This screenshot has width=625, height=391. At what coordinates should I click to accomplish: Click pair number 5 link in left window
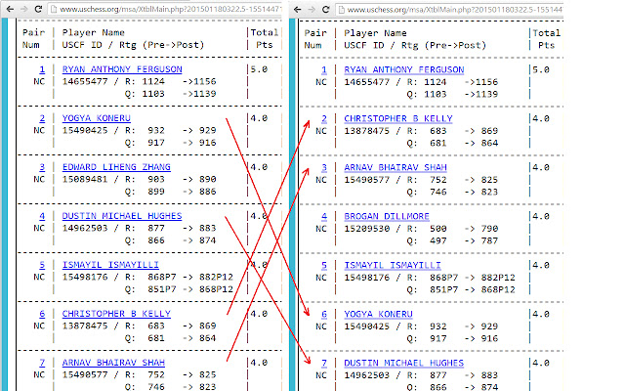[x=42, y=265]
